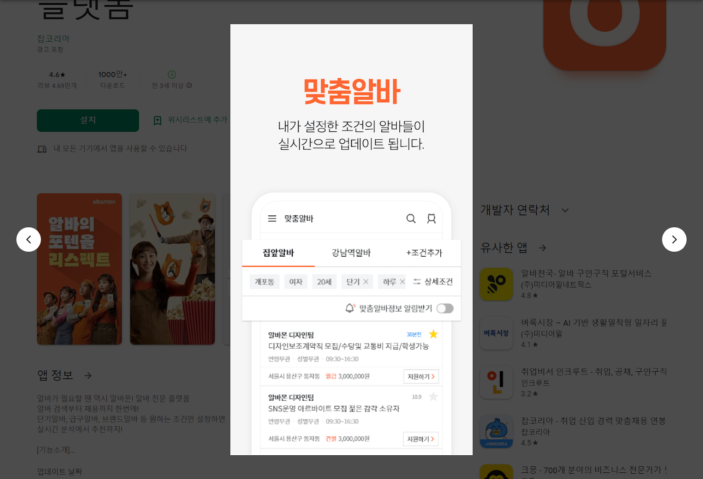703x479 pixels.
Task: Open the 알바의 포텐을 리스펙트 screenshot thumbnail
Action: [80, 269]
